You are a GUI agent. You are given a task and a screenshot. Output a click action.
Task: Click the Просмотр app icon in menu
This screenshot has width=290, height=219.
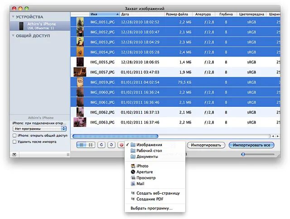click(x=133, y=178)
